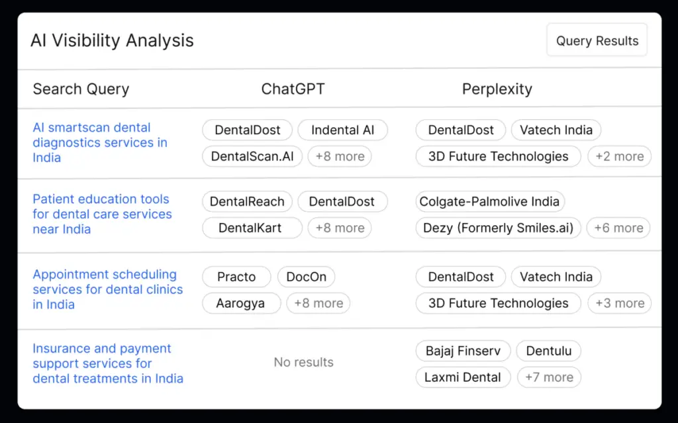678x423 pixels.
Task: Click the ChatGPT column header
Action: tap(293, 89)
